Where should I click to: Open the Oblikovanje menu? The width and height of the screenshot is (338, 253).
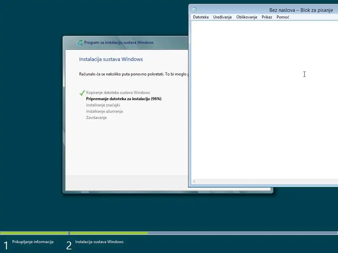pyautogui.click(x=247, y=17)
